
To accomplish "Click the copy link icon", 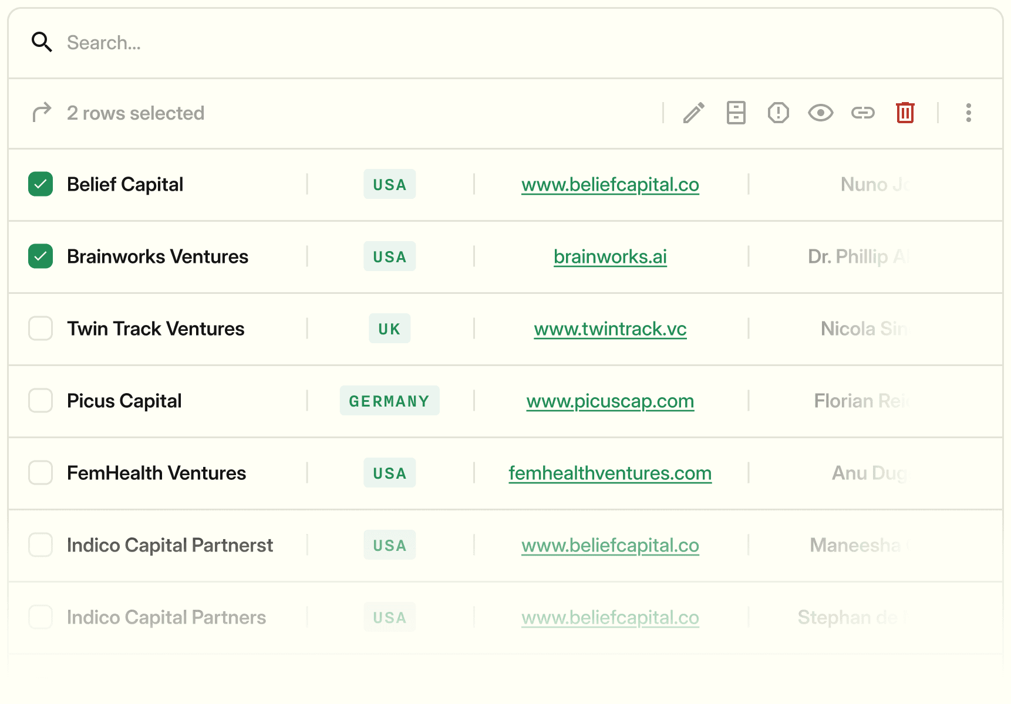I will [862, 113].
